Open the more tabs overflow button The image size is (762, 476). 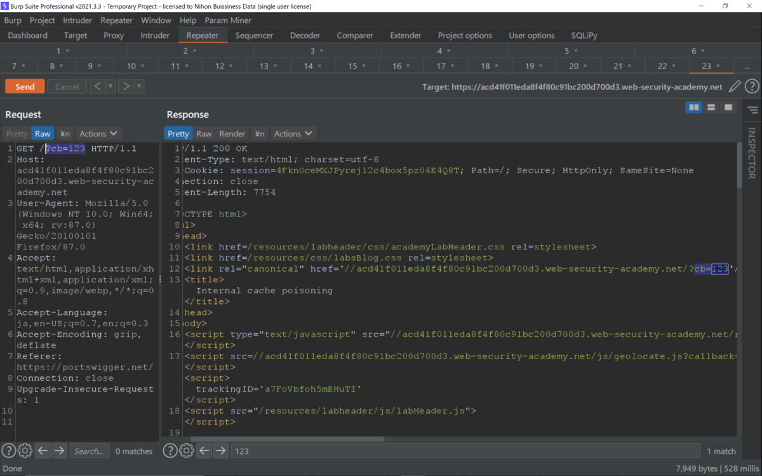pos(747,67)
